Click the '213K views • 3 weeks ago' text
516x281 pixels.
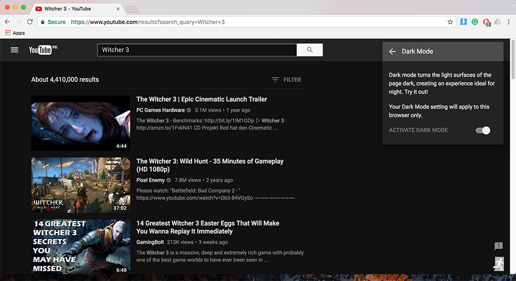197,242
